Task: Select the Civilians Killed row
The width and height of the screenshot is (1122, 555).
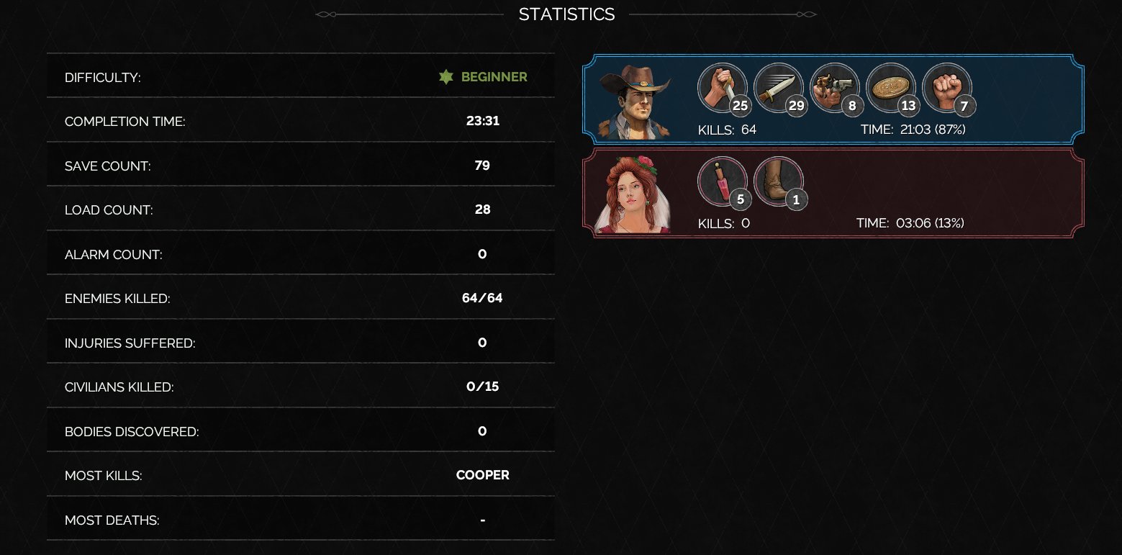Action: coord(301,387)
